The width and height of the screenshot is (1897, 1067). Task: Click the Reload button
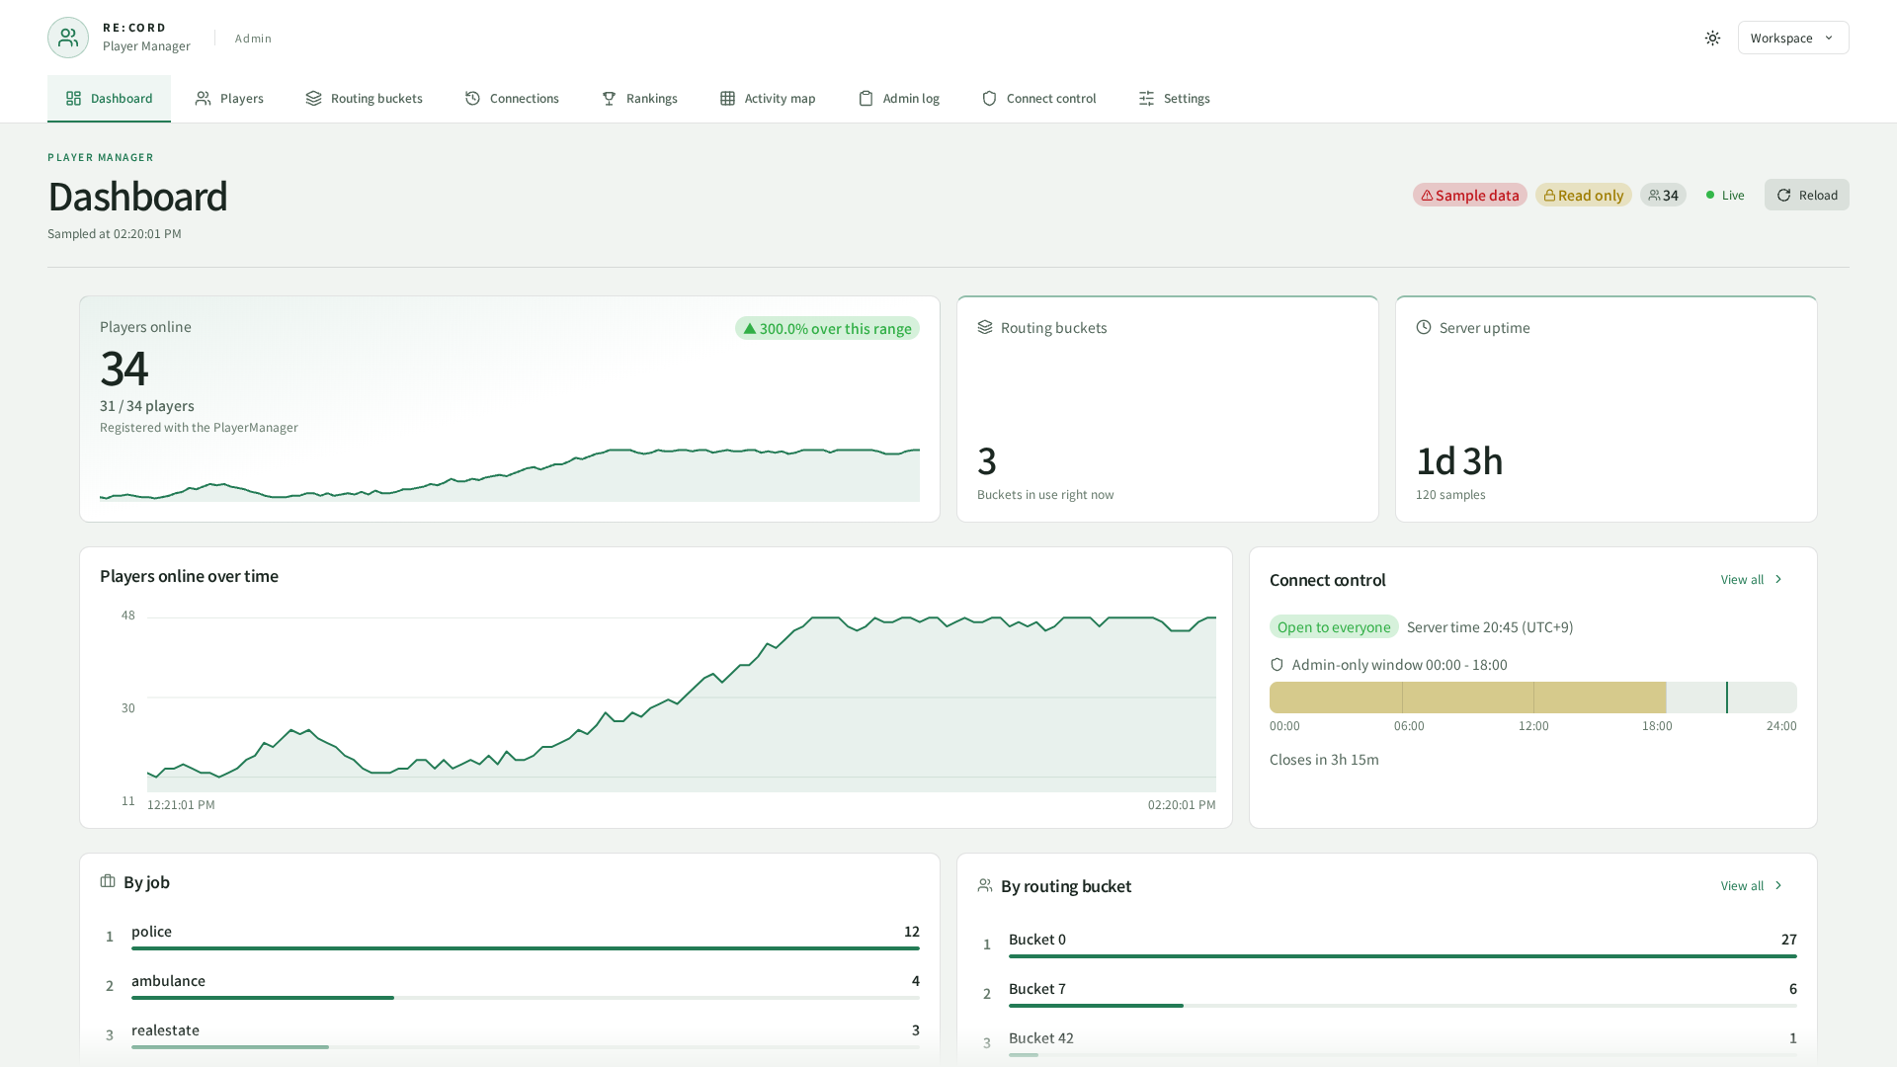coord(1807,195)
